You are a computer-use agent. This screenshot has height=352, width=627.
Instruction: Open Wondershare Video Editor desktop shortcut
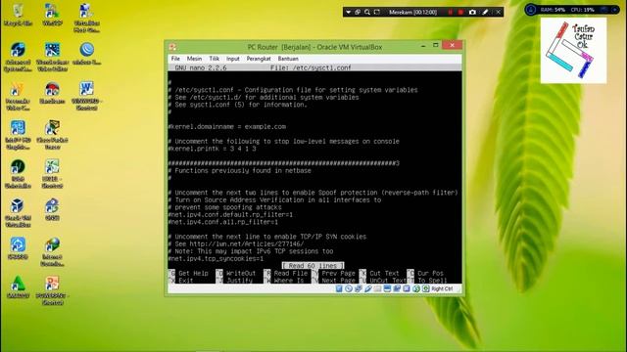point(52,57)
